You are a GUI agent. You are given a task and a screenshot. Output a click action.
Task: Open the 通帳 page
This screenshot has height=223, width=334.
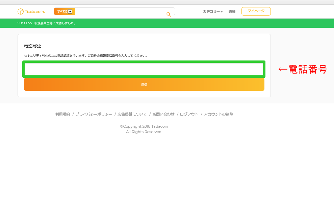[x=232, y=11]
